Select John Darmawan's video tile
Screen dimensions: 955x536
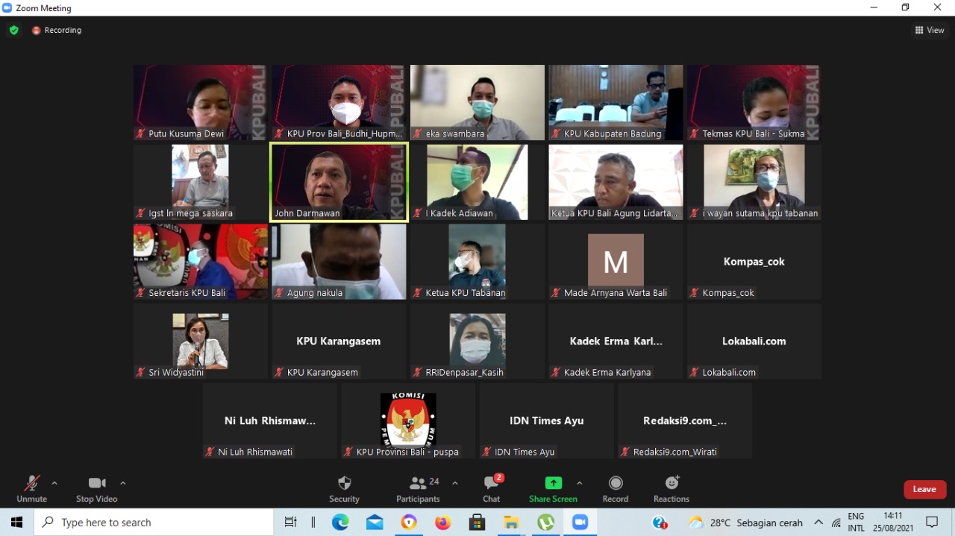pyautogui.click(x=339, y=182)
